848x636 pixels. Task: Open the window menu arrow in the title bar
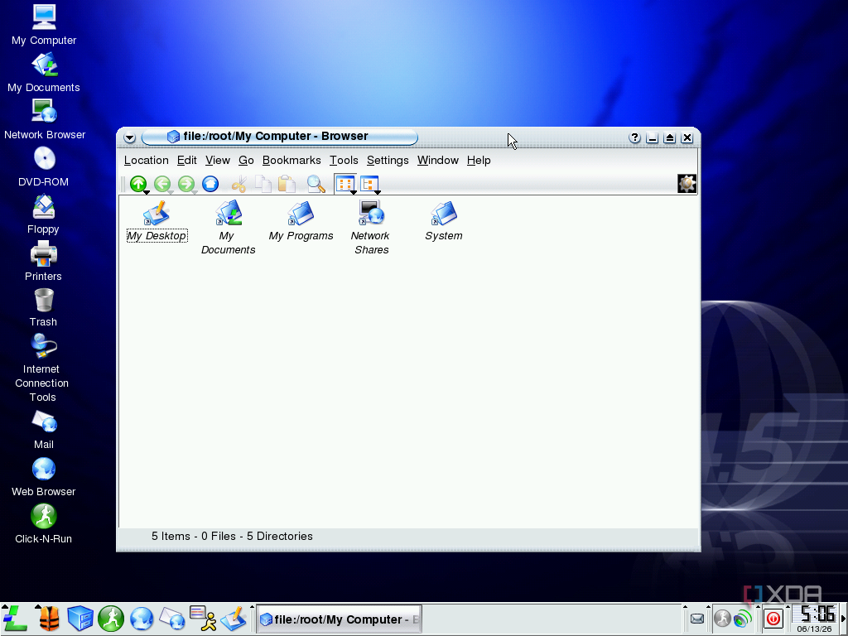[x=129, y=138]
